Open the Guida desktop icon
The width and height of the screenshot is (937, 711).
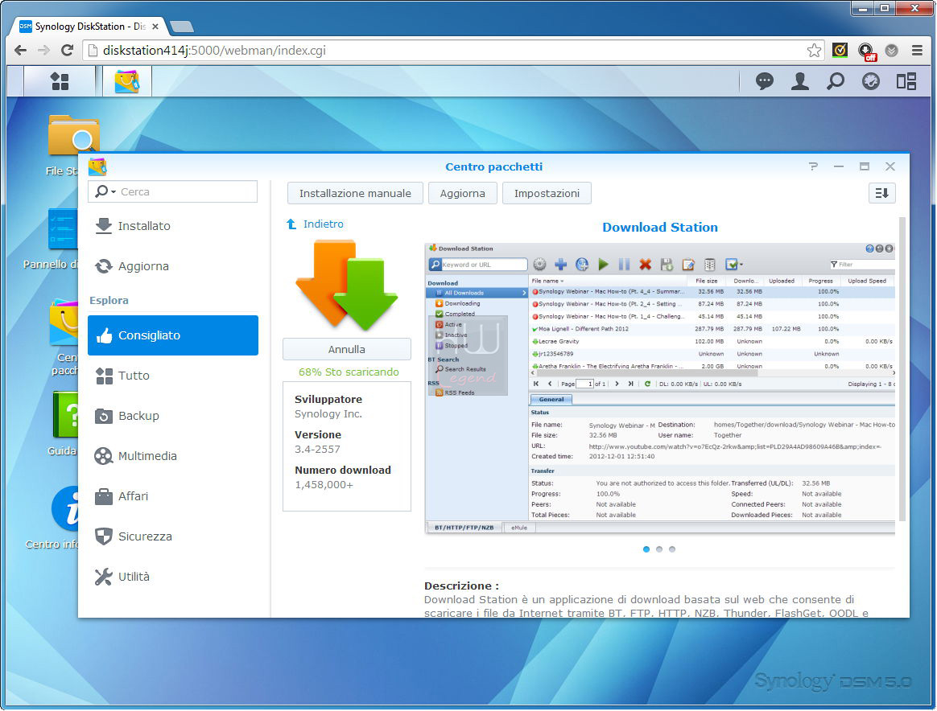[63, 423]
